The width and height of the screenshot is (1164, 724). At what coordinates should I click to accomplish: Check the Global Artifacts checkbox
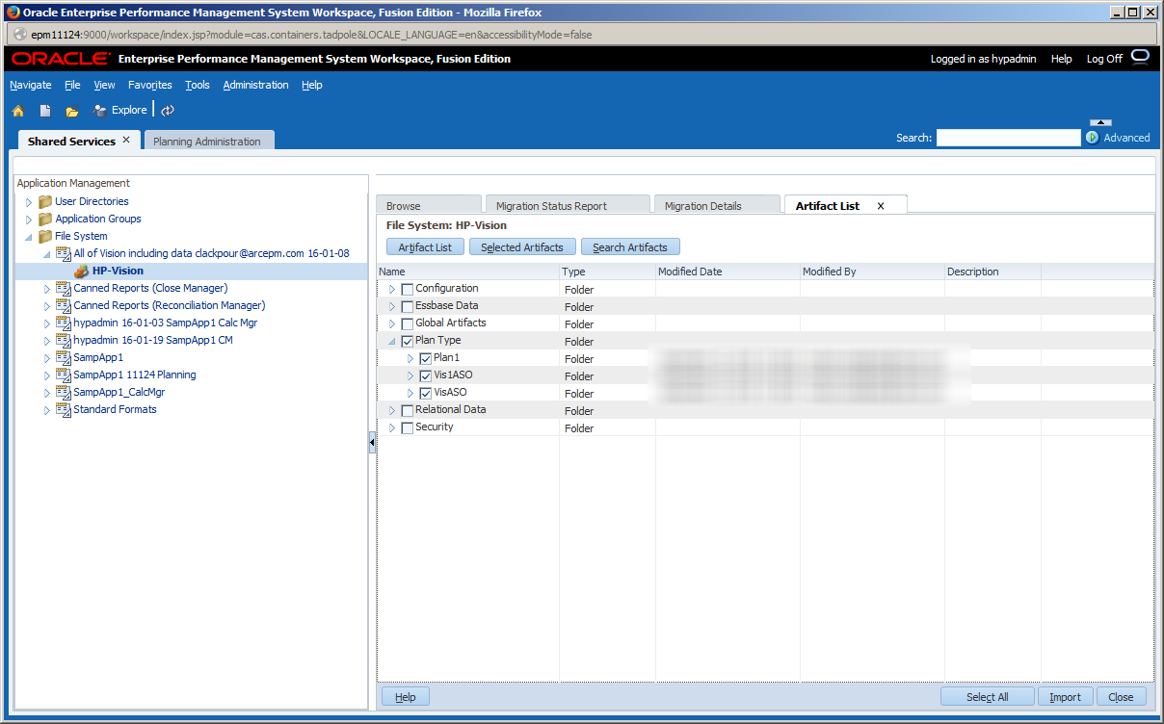[408, 324]
